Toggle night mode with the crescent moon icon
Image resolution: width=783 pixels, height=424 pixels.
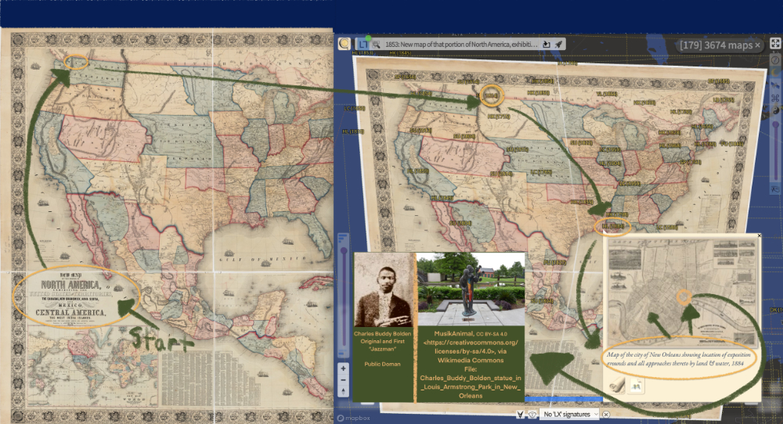[x=775, y=73]
